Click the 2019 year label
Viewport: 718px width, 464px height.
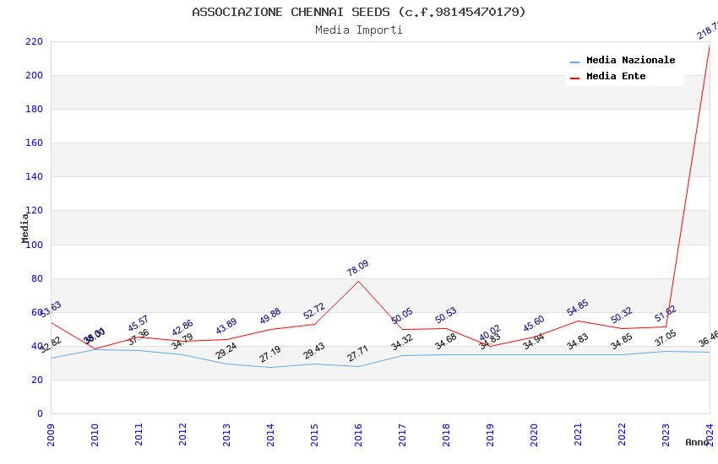tap(490, 434)
